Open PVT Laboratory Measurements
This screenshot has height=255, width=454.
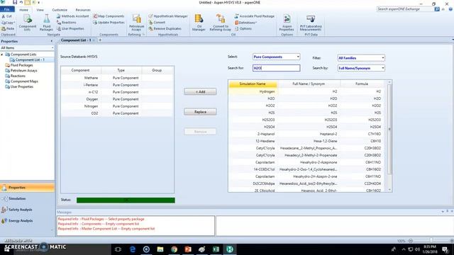pyautogui.click(x=311, y=22)
